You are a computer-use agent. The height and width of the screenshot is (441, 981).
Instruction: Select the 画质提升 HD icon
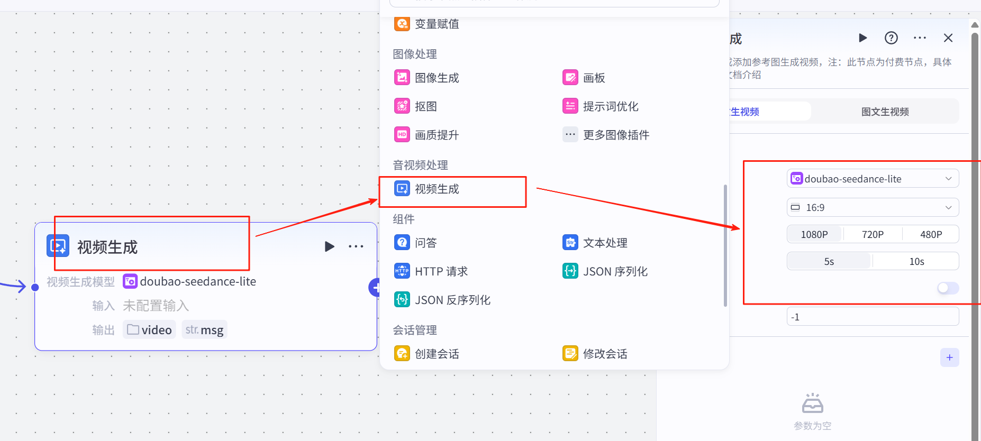pos(402,135)
